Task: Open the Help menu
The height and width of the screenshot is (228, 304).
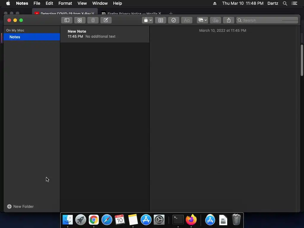Action: (117, 3)
